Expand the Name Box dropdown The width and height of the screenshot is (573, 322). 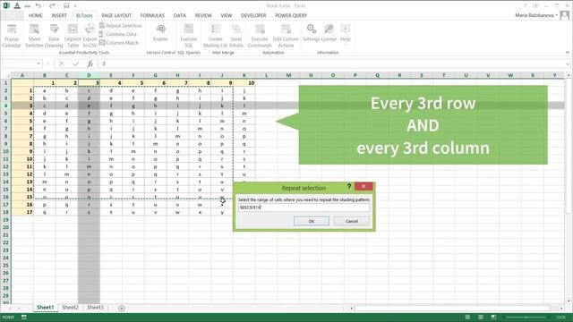click(x=38, y=64)
